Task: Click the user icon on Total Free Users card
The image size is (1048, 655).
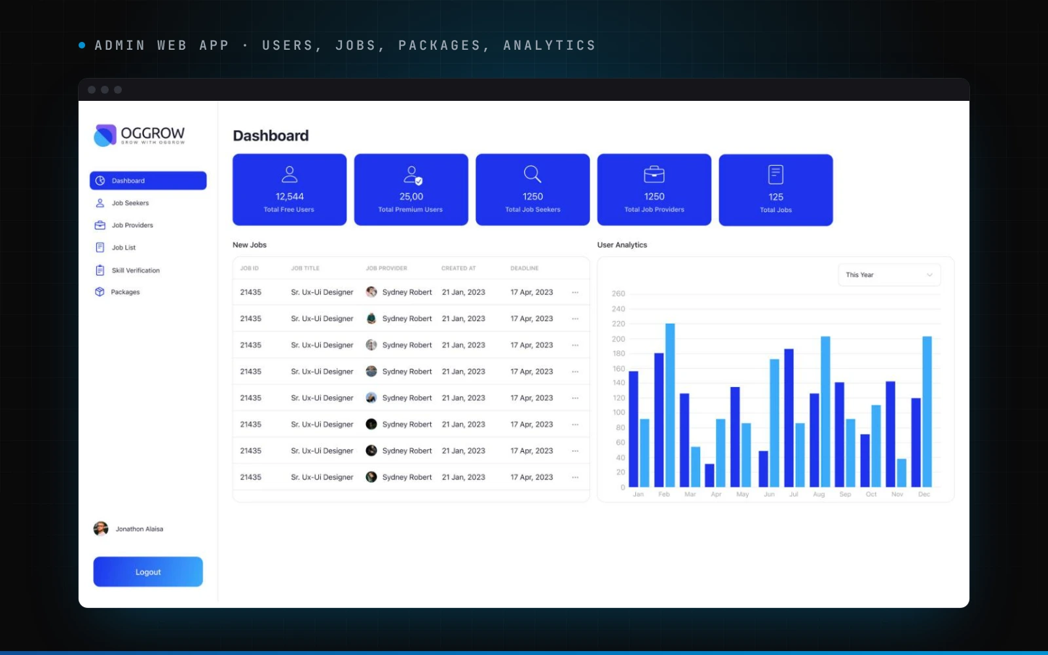Action: tap(290, 174)
